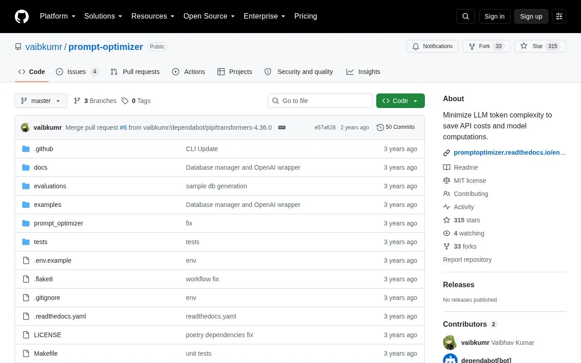Expand the Resources menu
581x363 pixels.
(153, 16)
